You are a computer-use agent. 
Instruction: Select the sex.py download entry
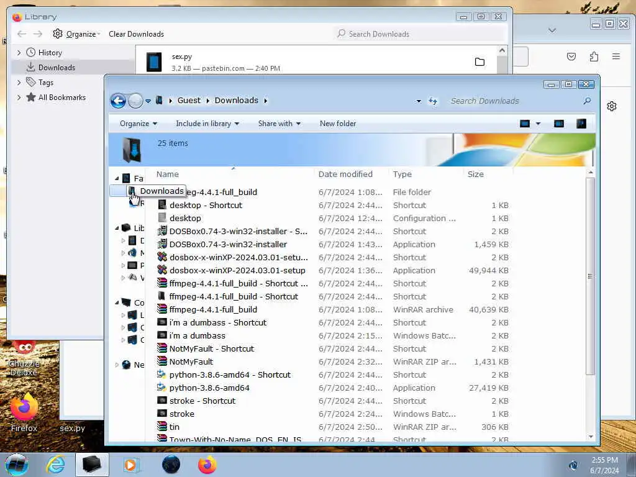click(x=316, y=62)
